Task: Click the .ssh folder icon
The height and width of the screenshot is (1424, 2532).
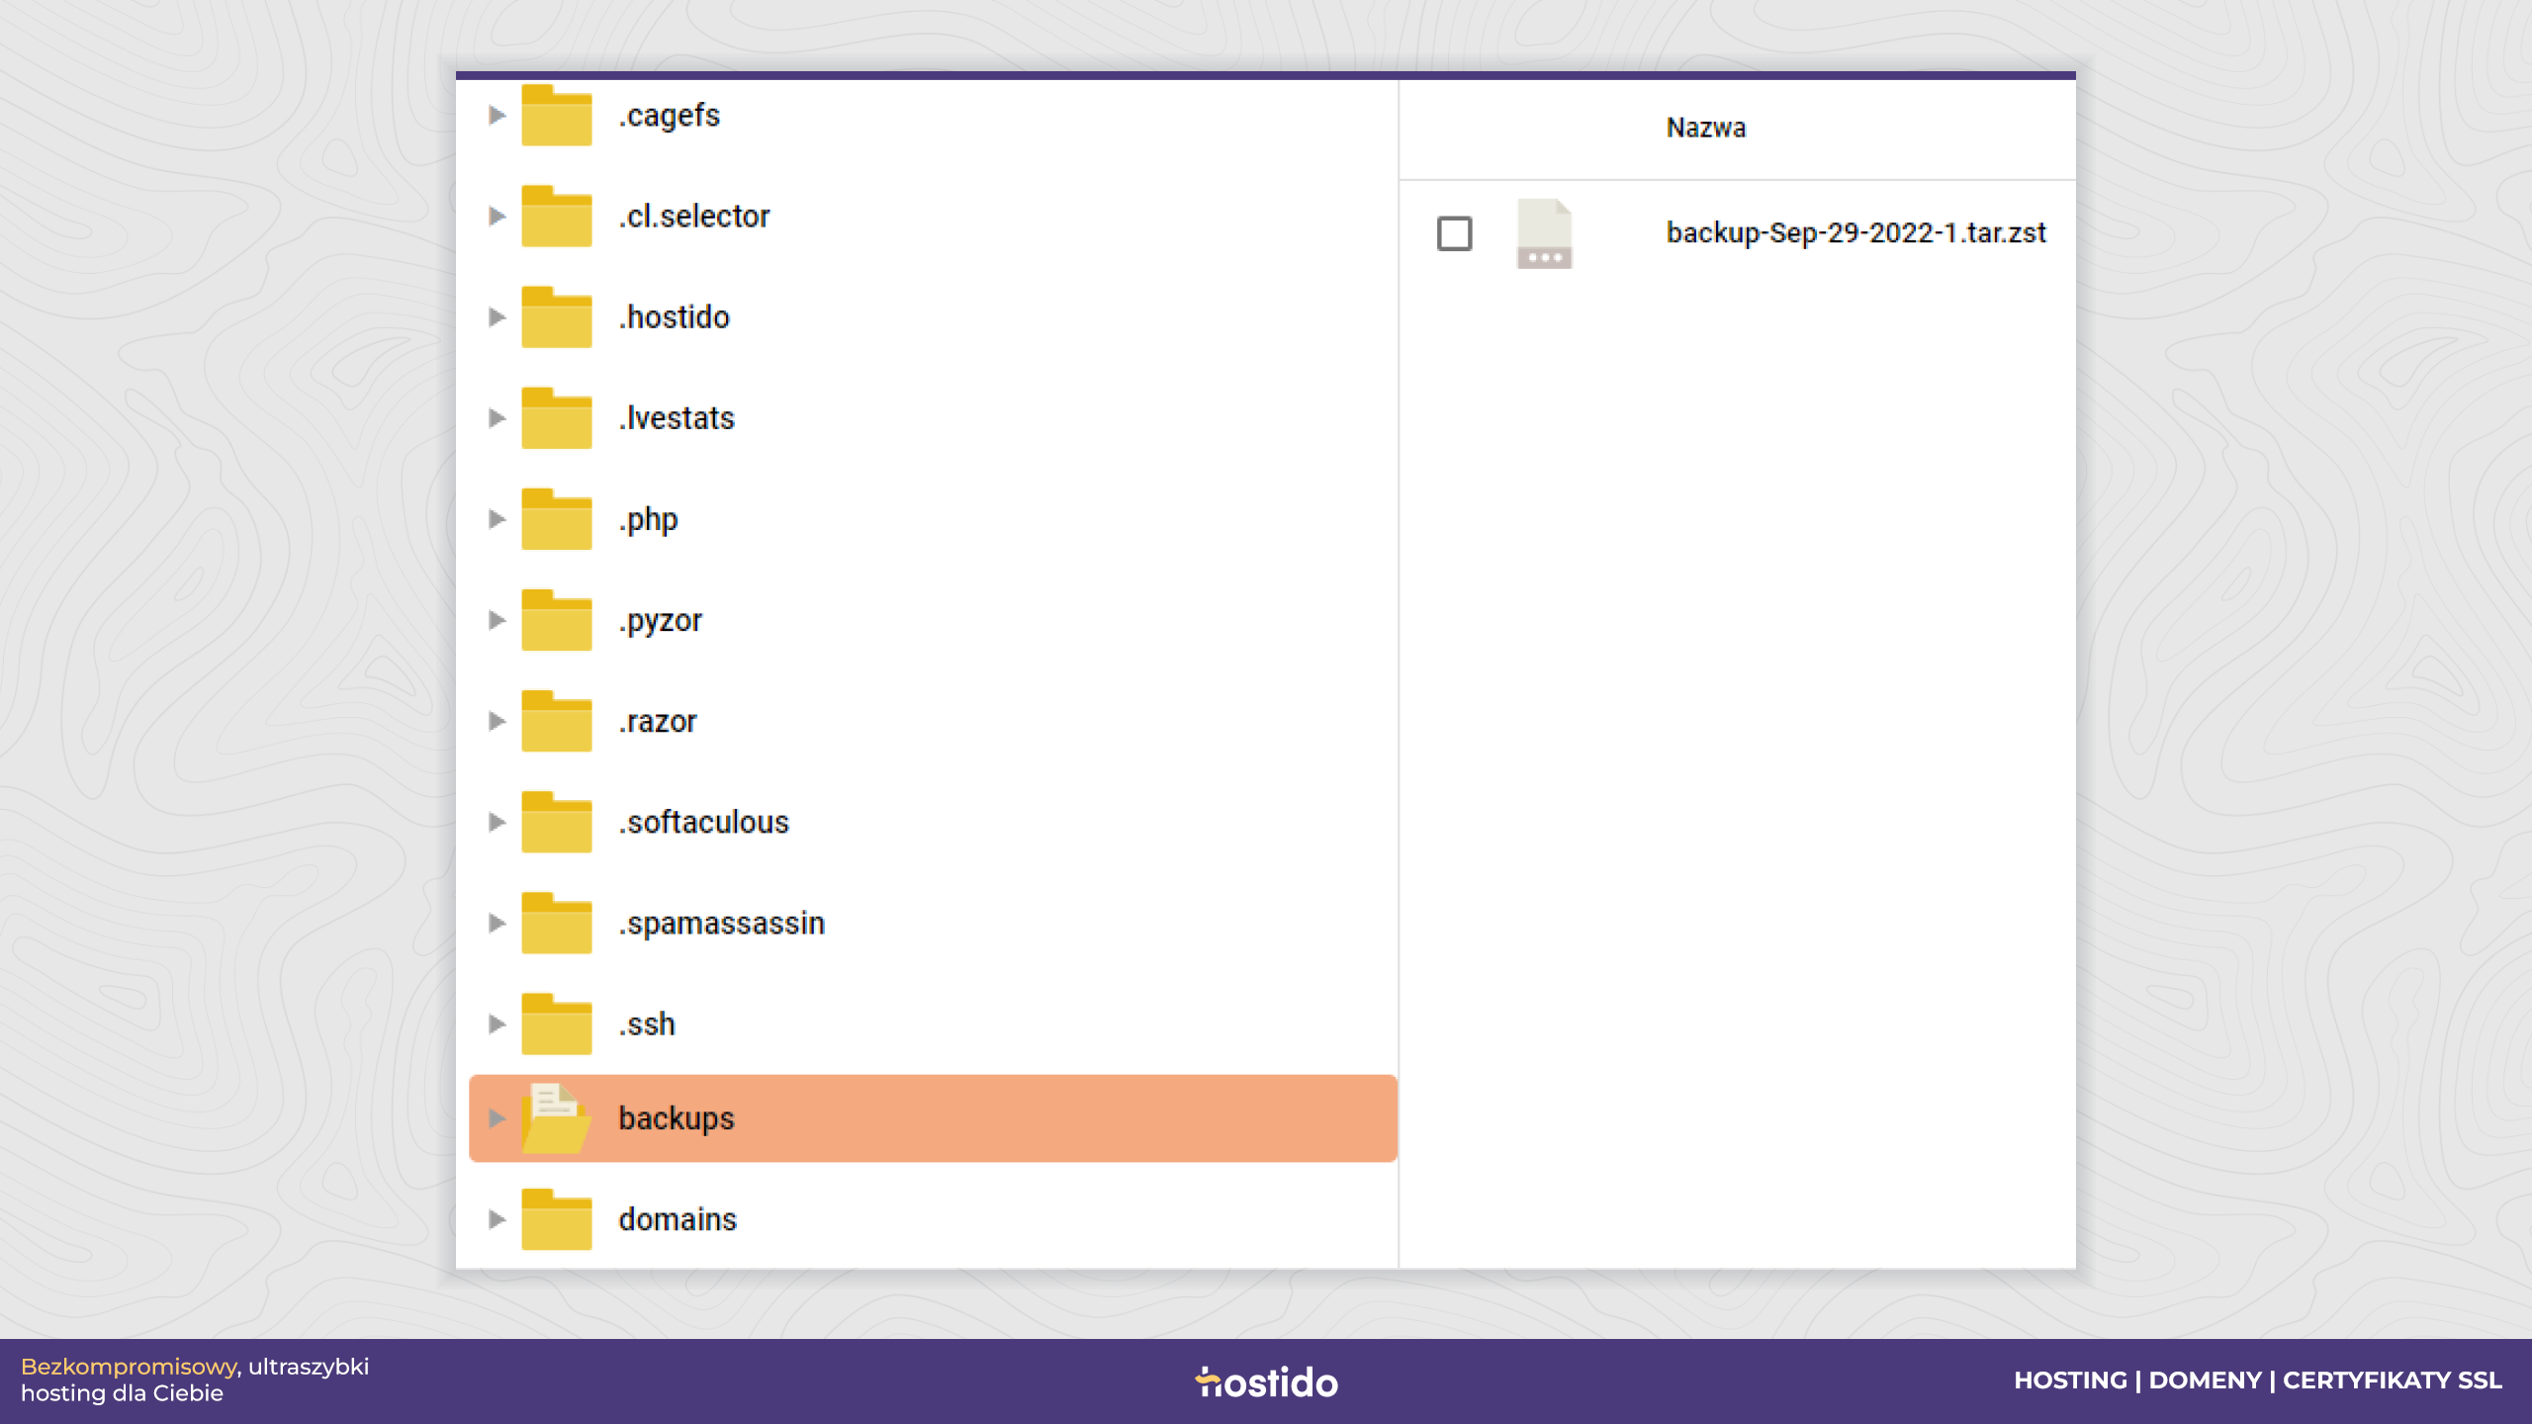Action: point(556,1023)
